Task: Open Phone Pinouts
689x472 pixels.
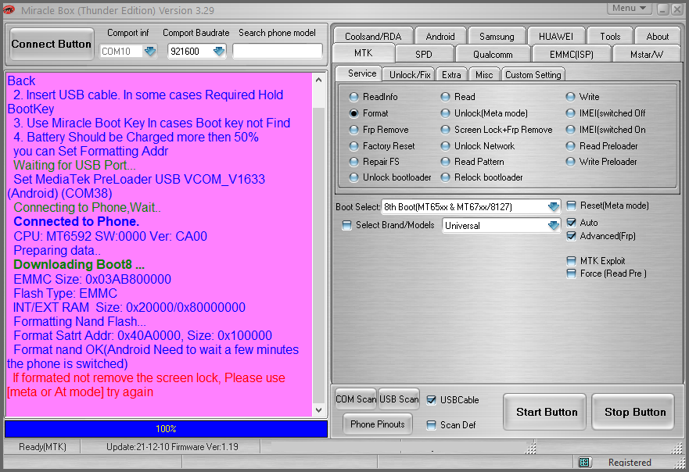Action: (x=378, y=424)
